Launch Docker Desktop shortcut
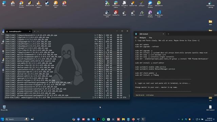This screenshot has height=122, width=217. tap(150, 4)
